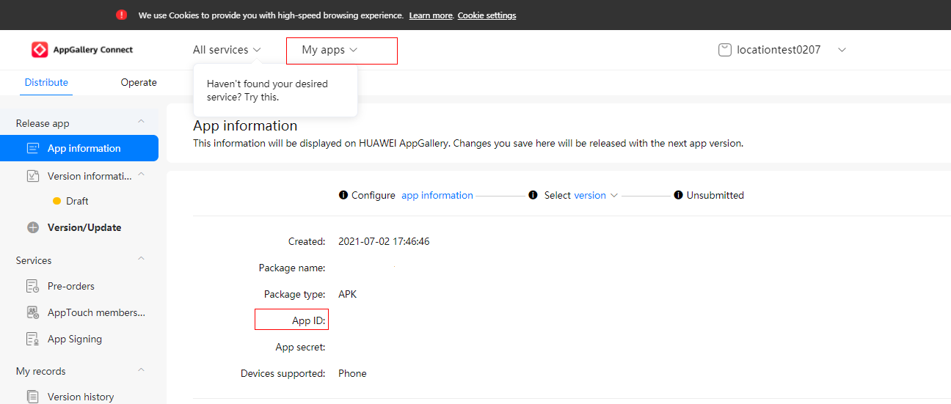Open Version history in sidebar

[79, 397]
